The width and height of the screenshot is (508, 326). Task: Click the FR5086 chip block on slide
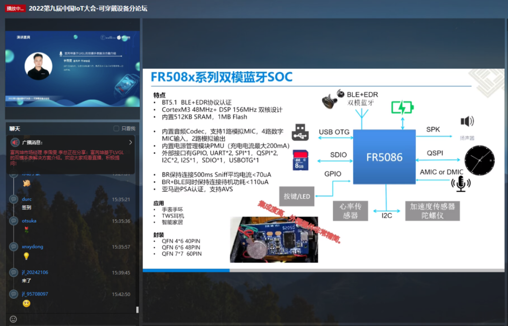384,157
